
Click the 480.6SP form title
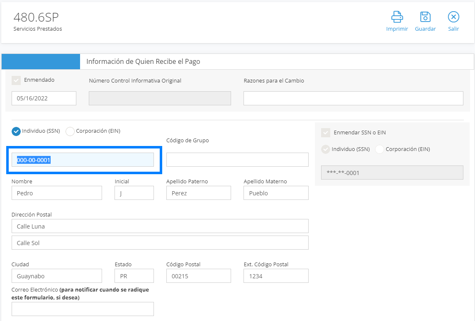click(36, 17)
